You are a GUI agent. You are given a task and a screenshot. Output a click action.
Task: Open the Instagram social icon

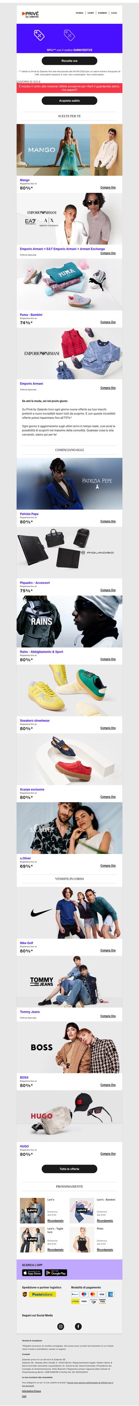coord(61,1326)
